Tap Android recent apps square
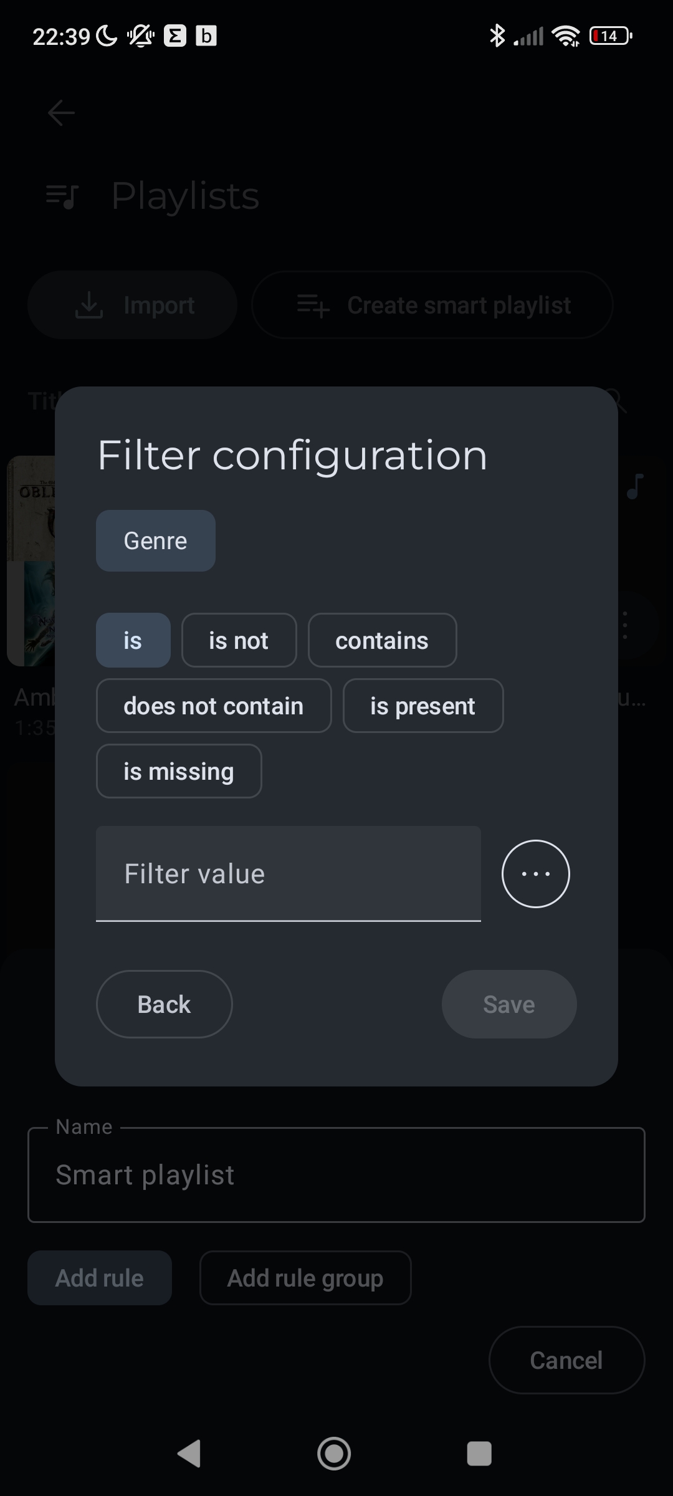This screenshot has width=673, height=1496. 479,1454
